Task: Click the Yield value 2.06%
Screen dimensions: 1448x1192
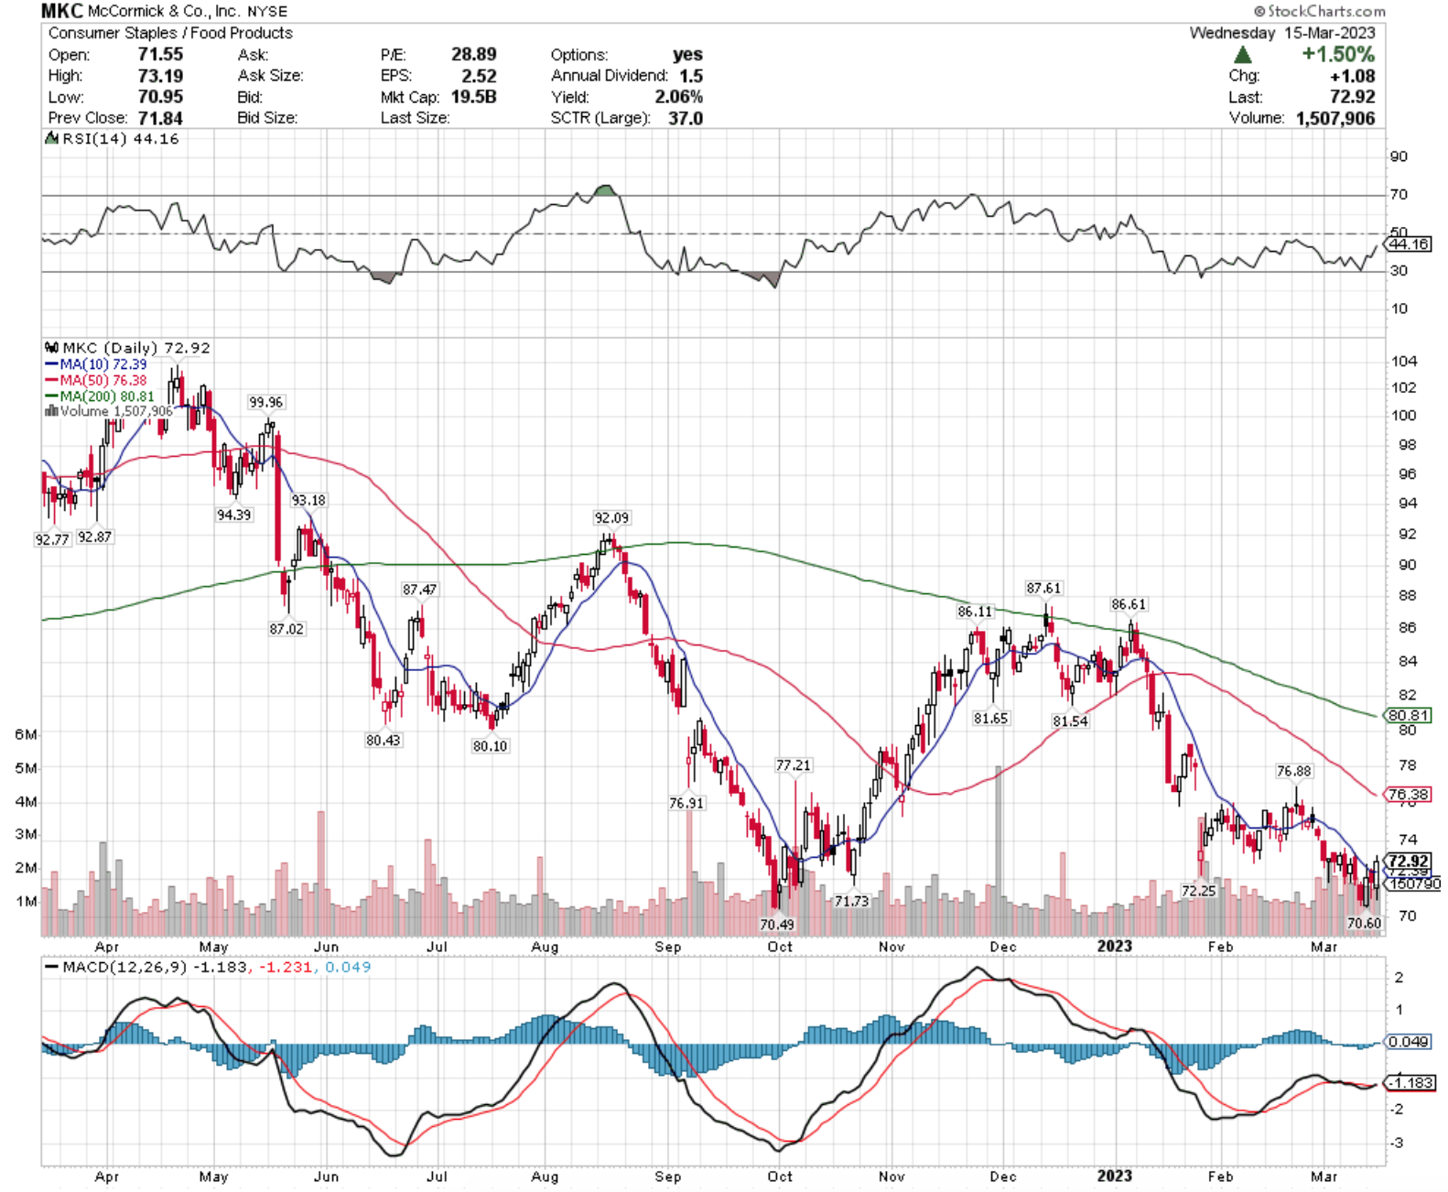Action: click(678, 97)
